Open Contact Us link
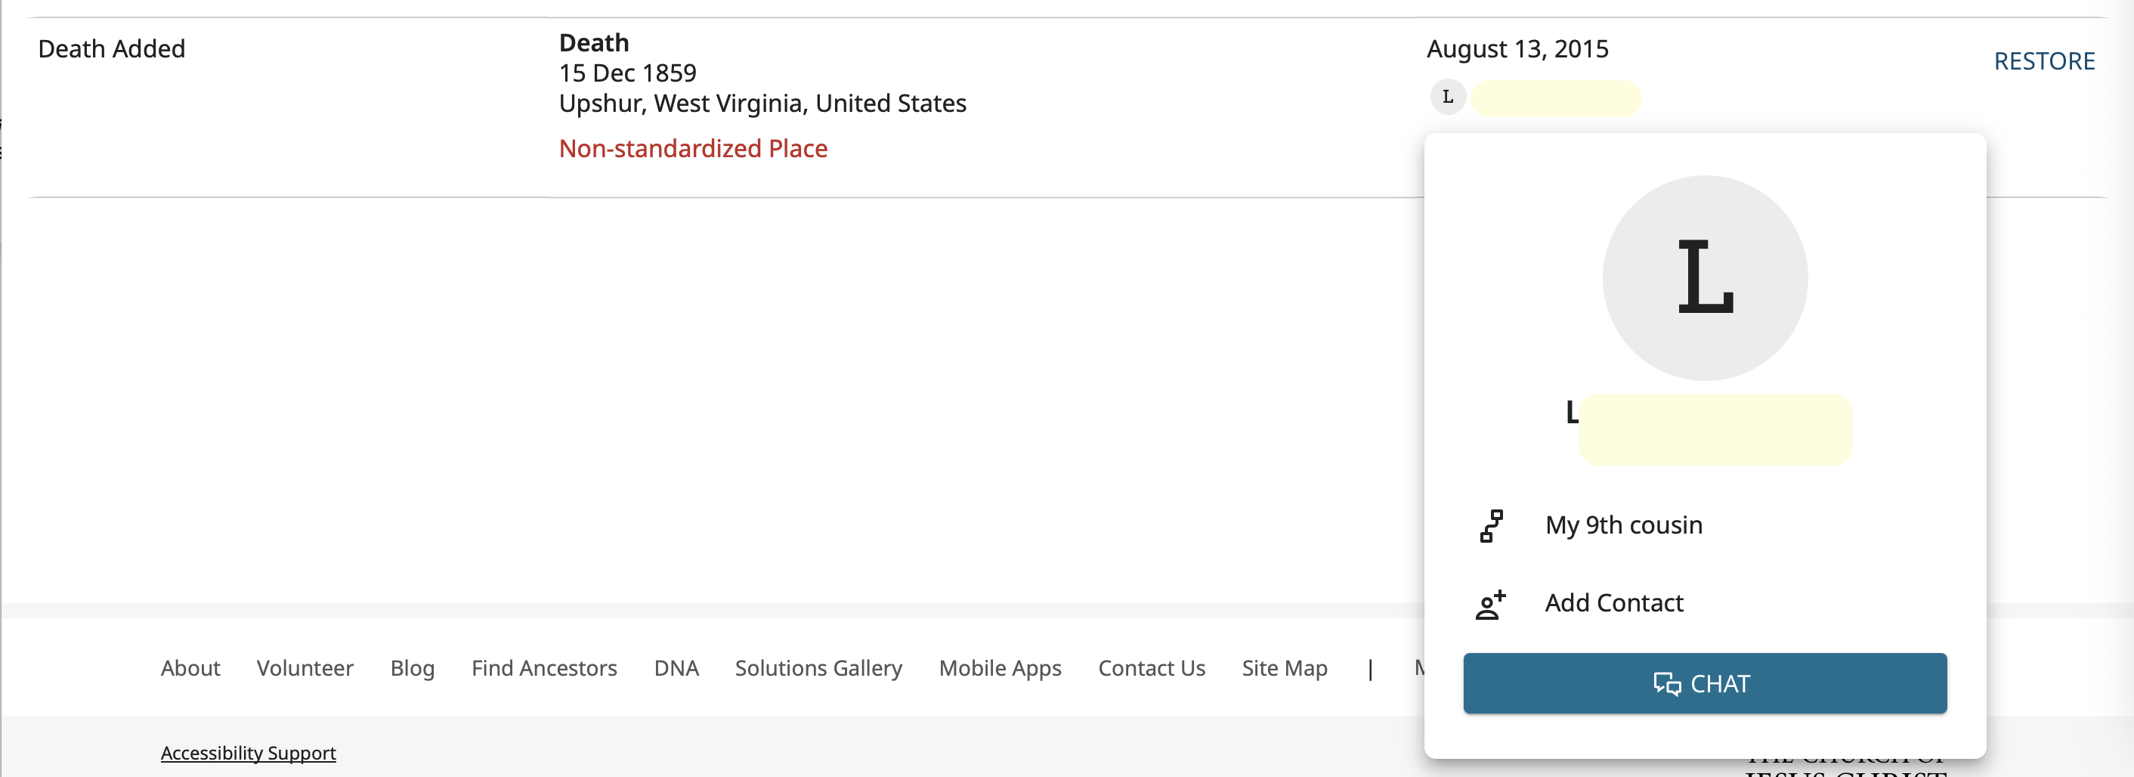2134x777 pixels. tap(1152, 667)
